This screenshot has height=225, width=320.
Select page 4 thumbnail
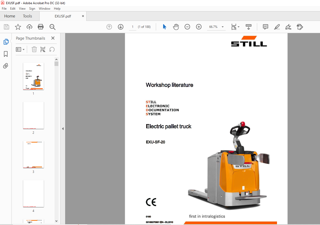point(33,194)
